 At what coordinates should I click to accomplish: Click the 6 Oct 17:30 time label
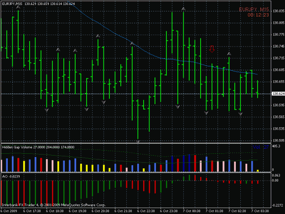click(x=32, y=211)
